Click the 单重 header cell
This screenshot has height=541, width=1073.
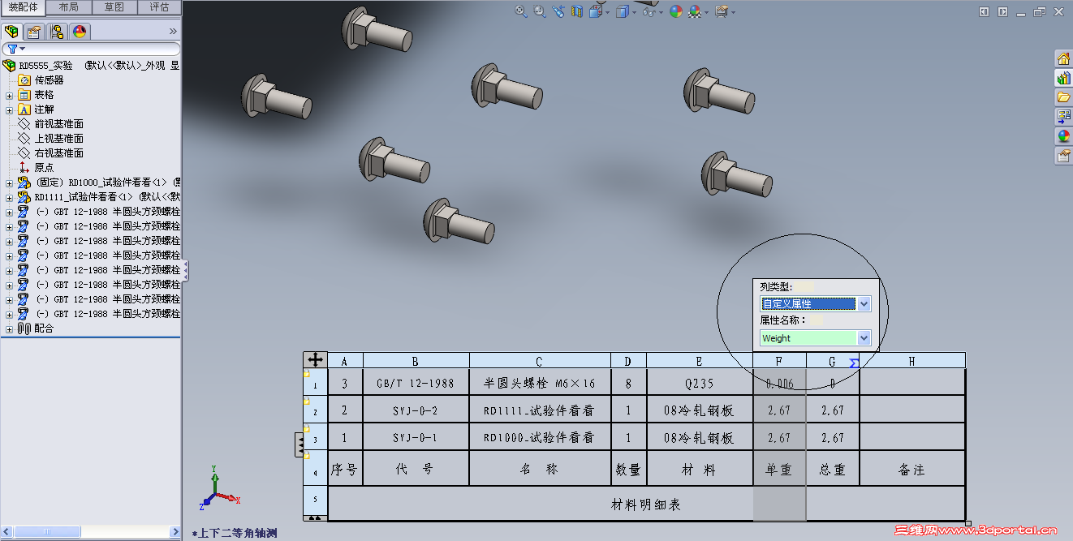779,470
